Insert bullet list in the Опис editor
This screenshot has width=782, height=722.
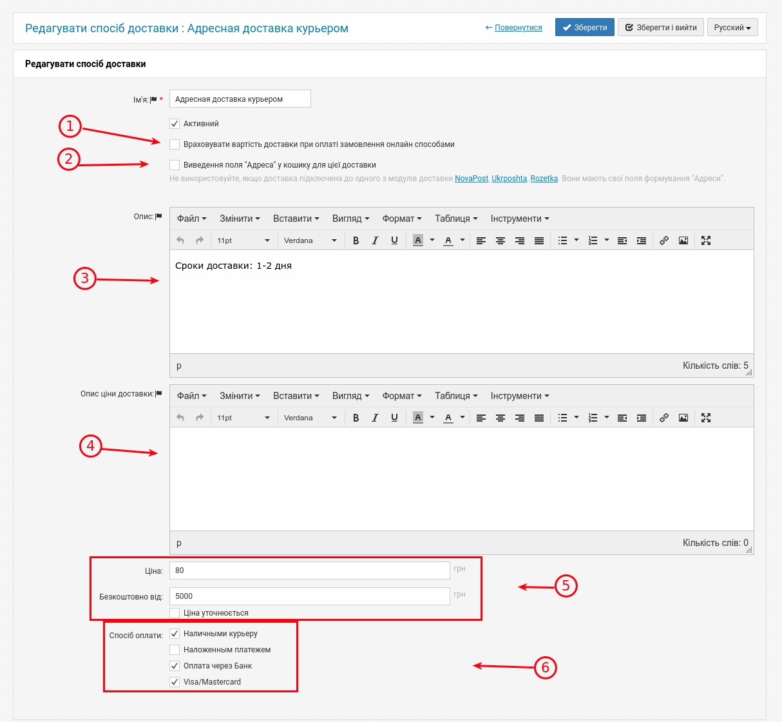point(562,240)
